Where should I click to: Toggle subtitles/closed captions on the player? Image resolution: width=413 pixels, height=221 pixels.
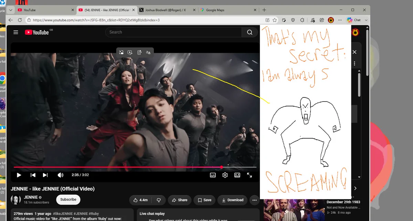[x=213, y=175]
